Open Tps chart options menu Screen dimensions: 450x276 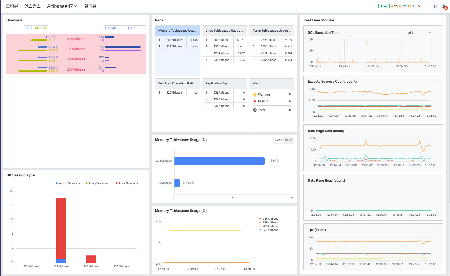point(436,230)
